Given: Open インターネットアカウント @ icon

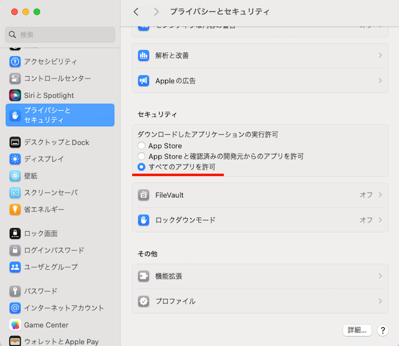Looking at the screenshot, I should click(x=15, y=308).
